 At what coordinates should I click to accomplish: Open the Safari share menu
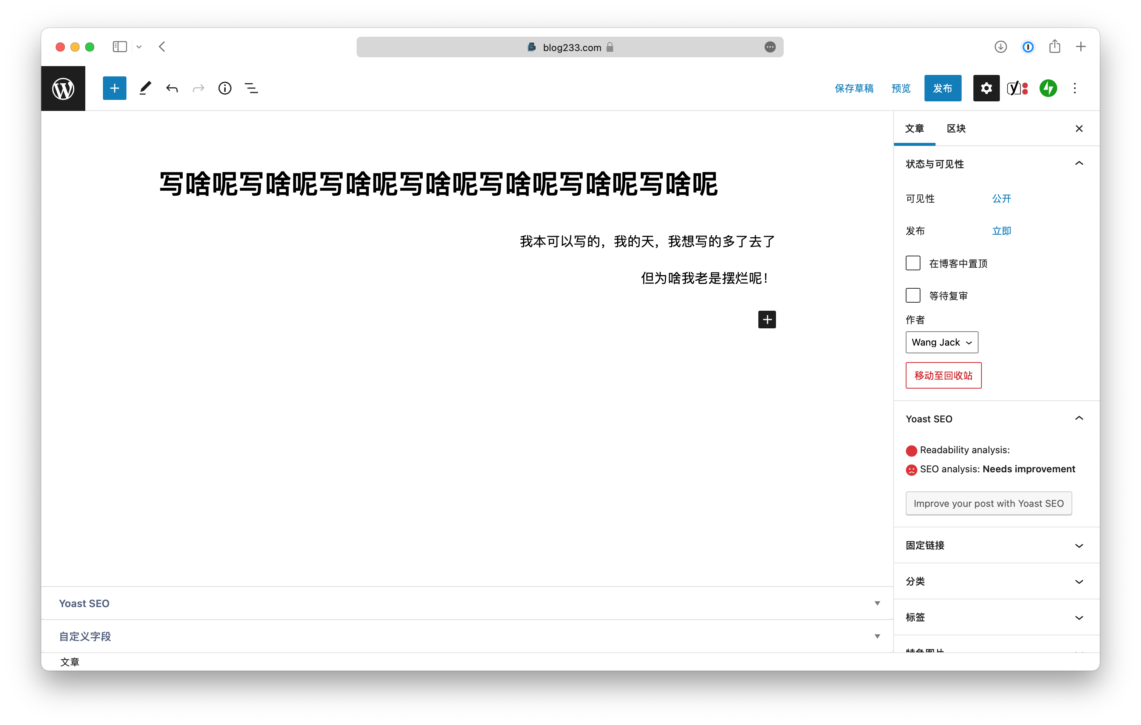[1055, 46]
